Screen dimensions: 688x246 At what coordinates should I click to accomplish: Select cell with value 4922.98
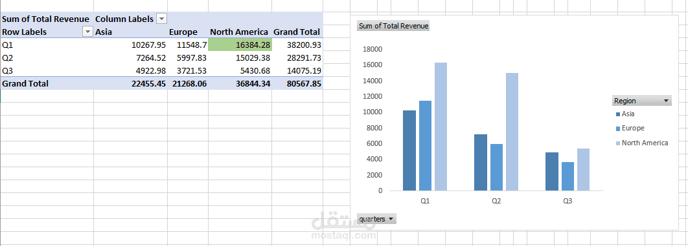click(130, 70)
